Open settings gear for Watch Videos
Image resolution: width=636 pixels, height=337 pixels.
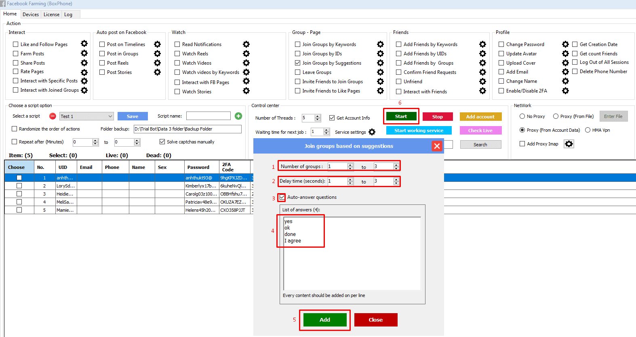coord(246,63)
